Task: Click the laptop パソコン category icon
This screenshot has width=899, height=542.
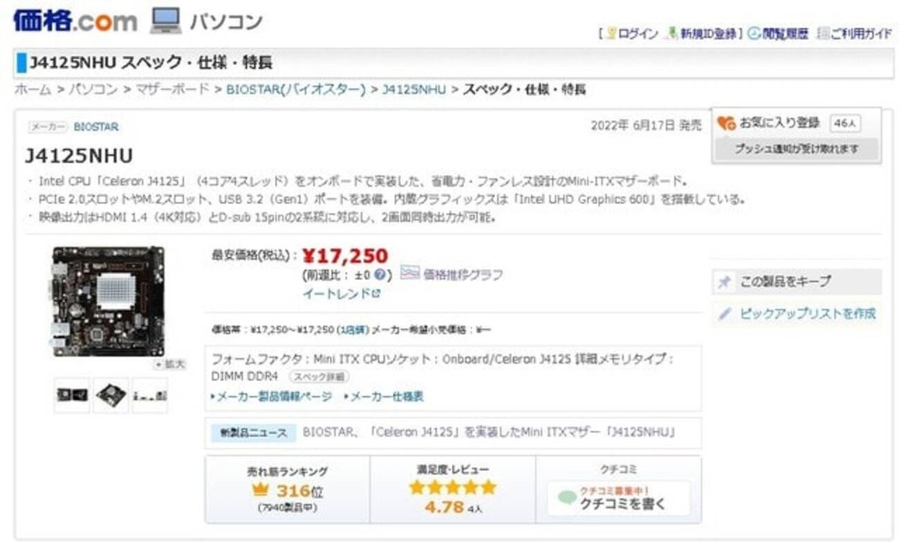Action: pos(165,21)
